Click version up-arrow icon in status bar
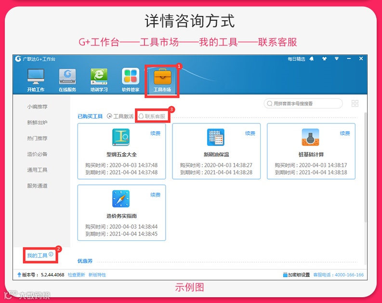The width and height of the screenshot is (382, 303). [x=19, y=275]
